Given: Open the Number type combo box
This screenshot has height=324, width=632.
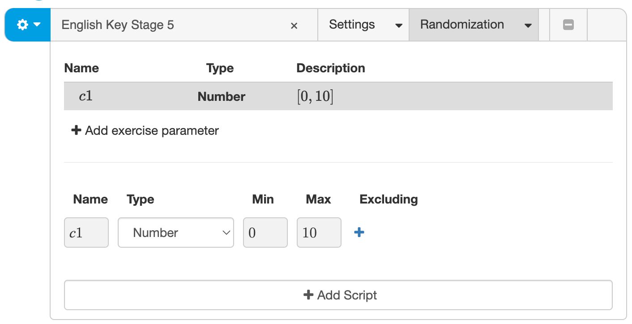Looking at the screenshot, I should (175, 232).
